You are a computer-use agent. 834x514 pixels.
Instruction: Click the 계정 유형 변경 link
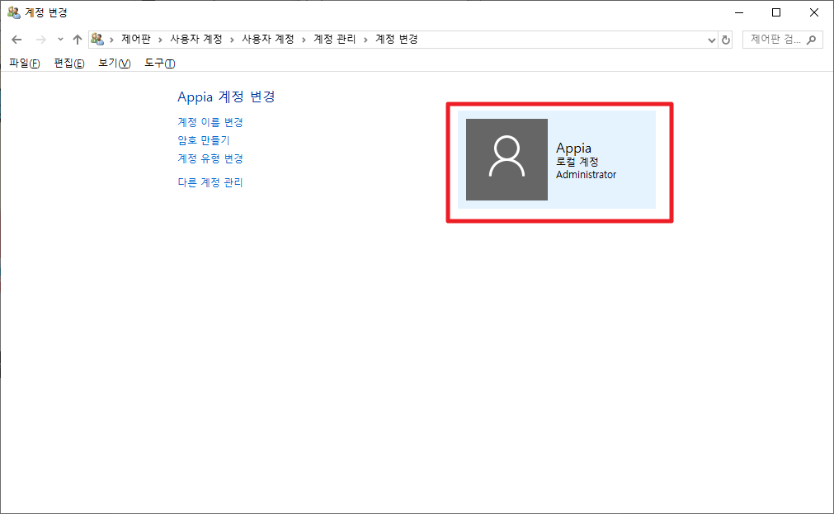[x=210, y=158]
